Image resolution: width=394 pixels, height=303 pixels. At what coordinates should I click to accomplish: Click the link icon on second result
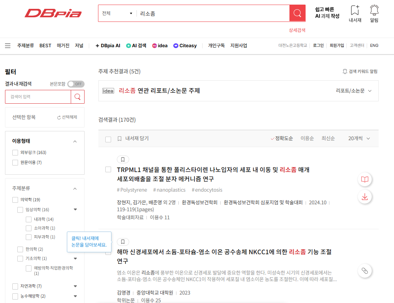364,271
